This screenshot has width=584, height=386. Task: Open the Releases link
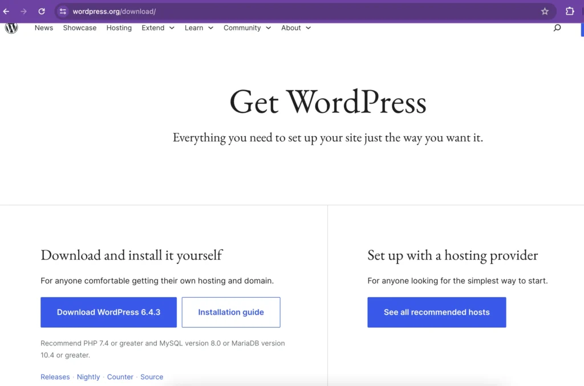click(55, 377)
